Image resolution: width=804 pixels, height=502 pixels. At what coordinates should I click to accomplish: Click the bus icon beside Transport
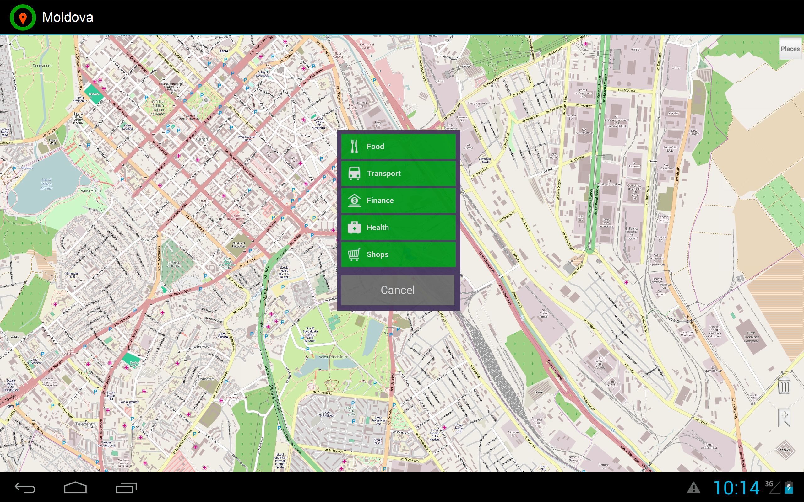coord(354,173)
